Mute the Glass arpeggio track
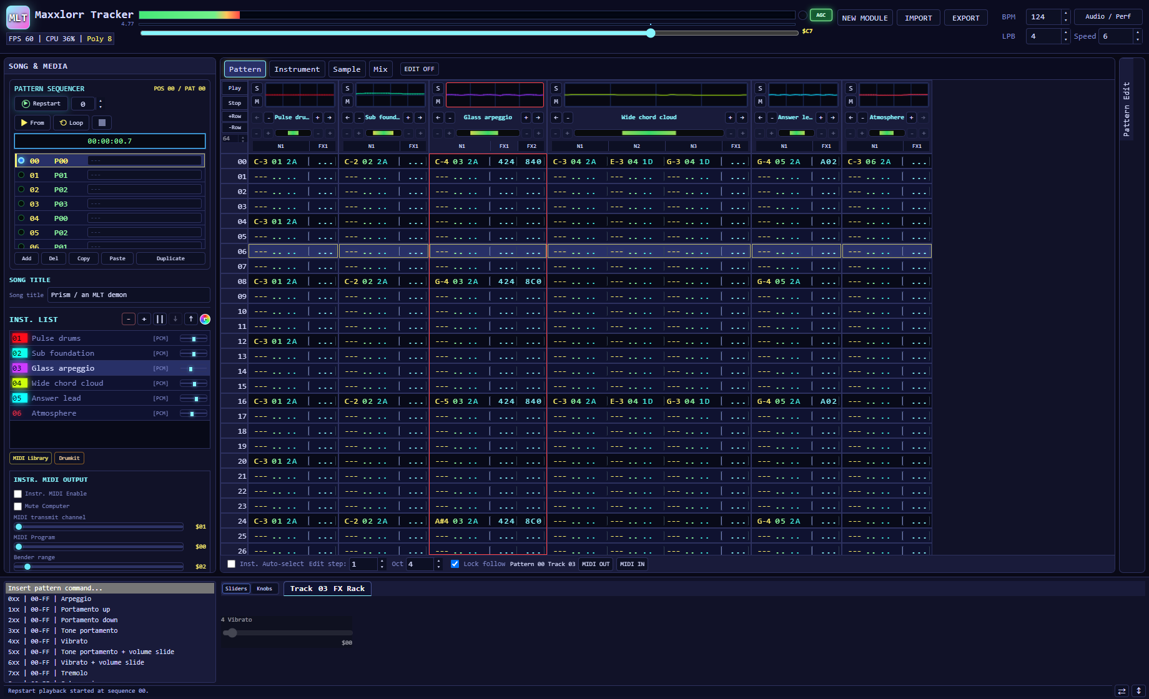Screen dimensions: 1149x699 pyautogui.click(x=438, y=101)
